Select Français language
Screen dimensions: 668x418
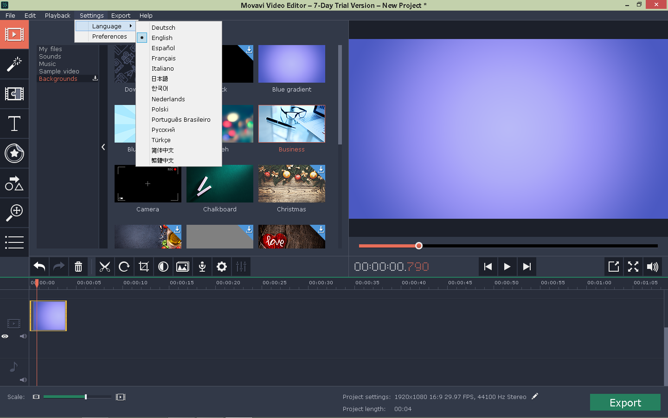click(x=164, y=58)
